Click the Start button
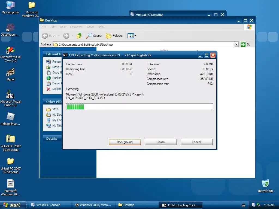Image resolution: width=279 pixels, height=209 pixels. 13,205
